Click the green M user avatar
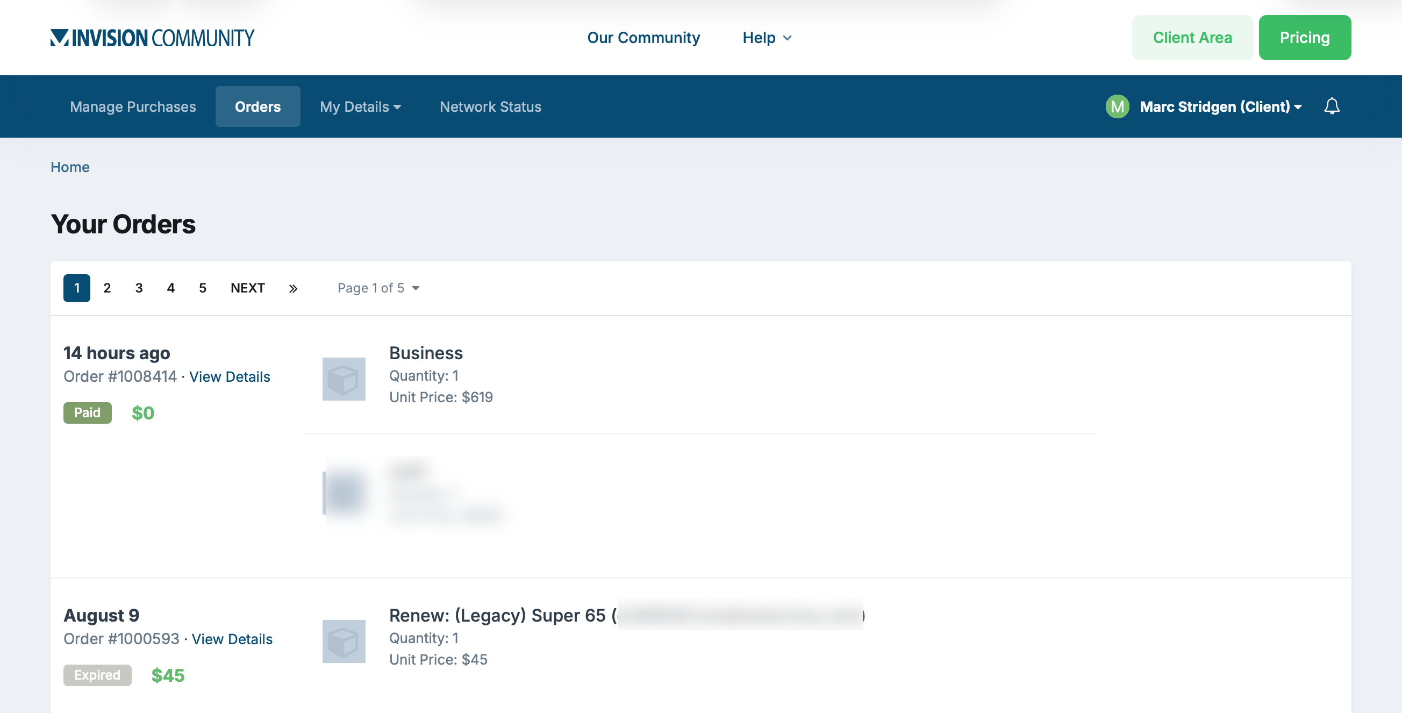Viewport: 1402px width, 713px height. pos(1117,106)
